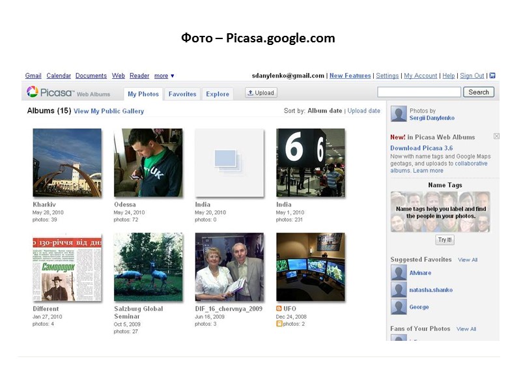Screen dimensions: 521x391
Task: Close the New in Picasa notice
Action: [x=496, y=136]
